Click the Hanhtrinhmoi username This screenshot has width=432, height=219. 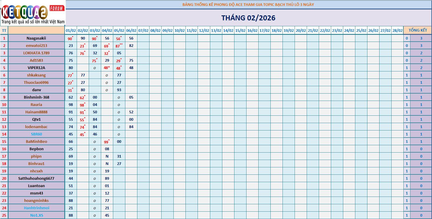(x=36, y=208)
